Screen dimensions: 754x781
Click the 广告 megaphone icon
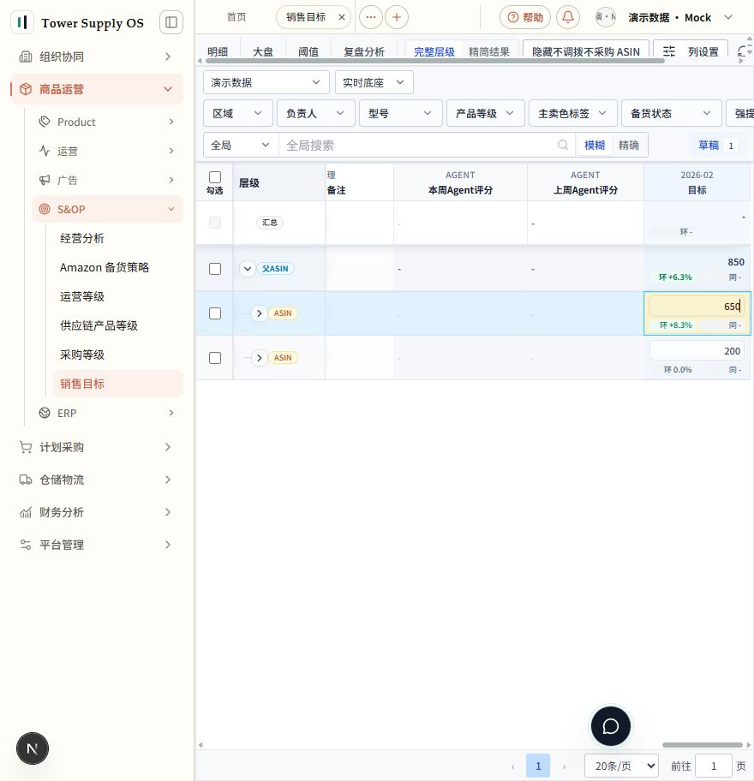tap(45, 180)
